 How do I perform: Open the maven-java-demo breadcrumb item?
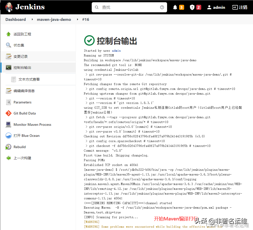[54, 19]
